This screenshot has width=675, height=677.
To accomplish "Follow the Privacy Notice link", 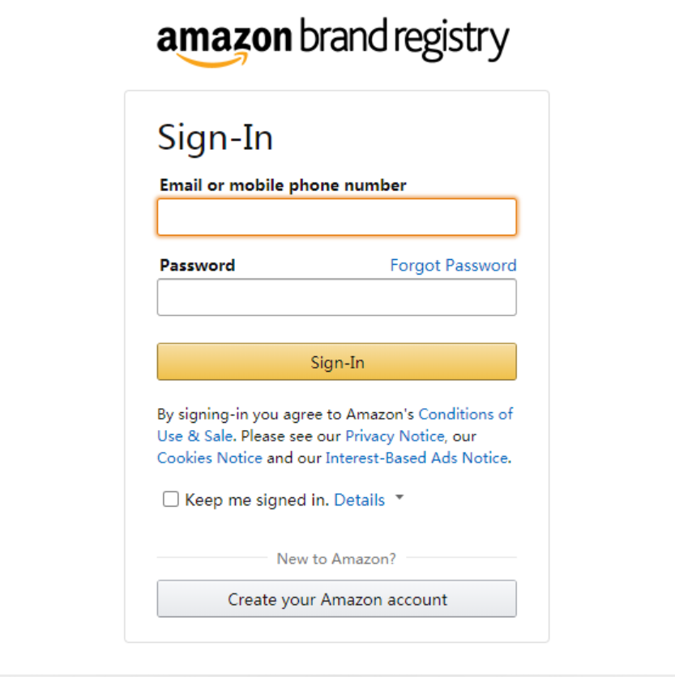I will point(395,436).
